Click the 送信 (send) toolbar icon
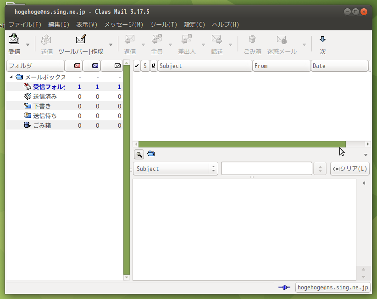 pyautogui.click(x=46, y=39)
